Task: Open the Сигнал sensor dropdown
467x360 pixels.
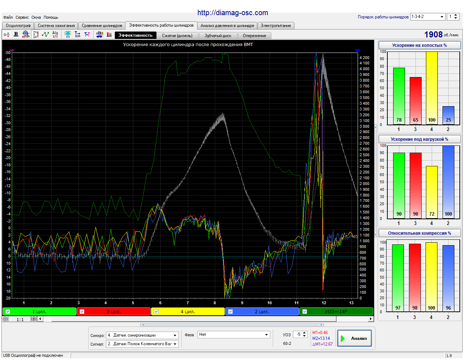Action: pyautogui.click(x=142, y=344)
